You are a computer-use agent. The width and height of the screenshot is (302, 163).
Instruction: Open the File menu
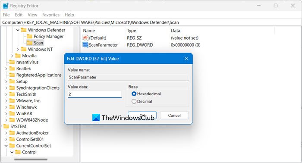coord(6,15)
